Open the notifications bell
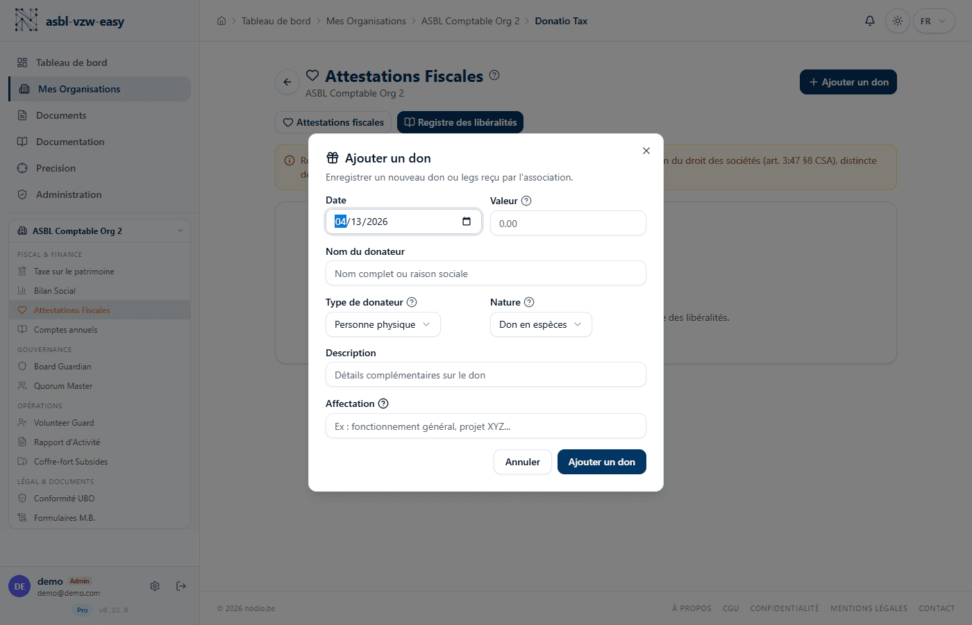The height and width of the screenshot is (625, 972). click(x=869, y=21)
